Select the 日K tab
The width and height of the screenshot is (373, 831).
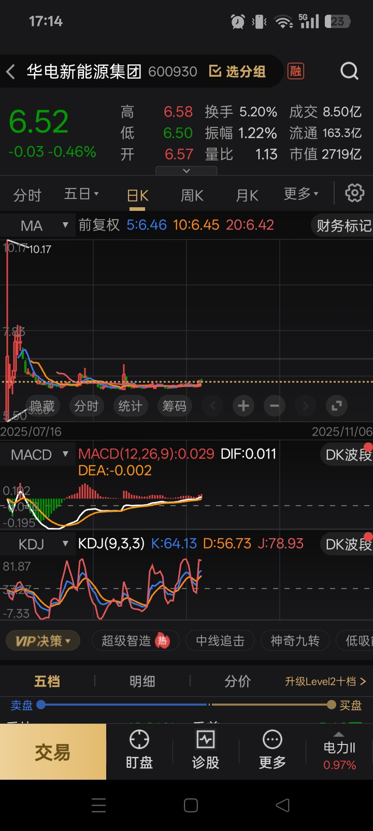pos(138,195)
